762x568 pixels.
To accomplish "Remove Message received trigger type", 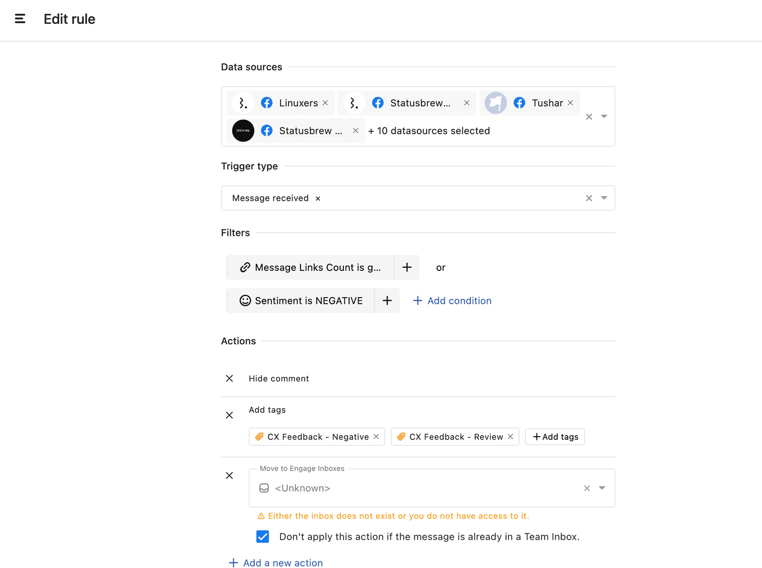I will tap(318, 199).
